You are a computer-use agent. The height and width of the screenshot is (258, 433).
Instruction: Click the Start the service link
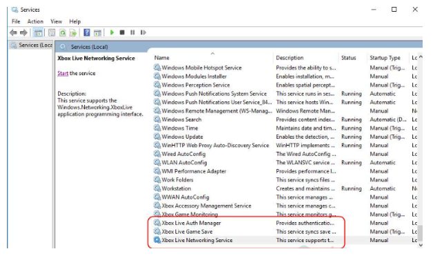pos(63,73)
